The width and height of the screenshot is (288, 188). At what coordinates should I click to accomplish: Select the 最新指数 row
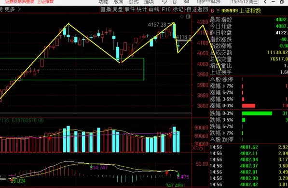(x=249, y=20)
